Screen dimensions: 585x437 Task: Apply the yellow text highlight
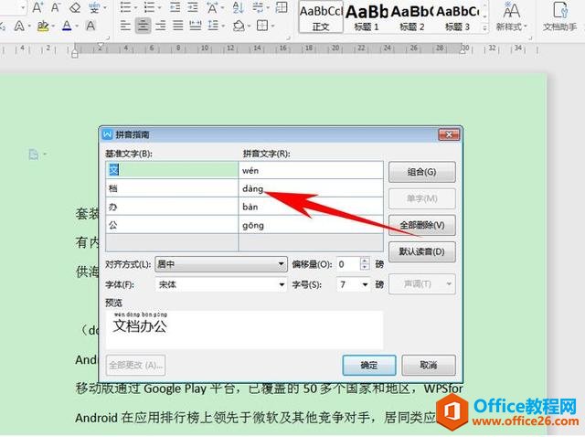coord(43,26)
